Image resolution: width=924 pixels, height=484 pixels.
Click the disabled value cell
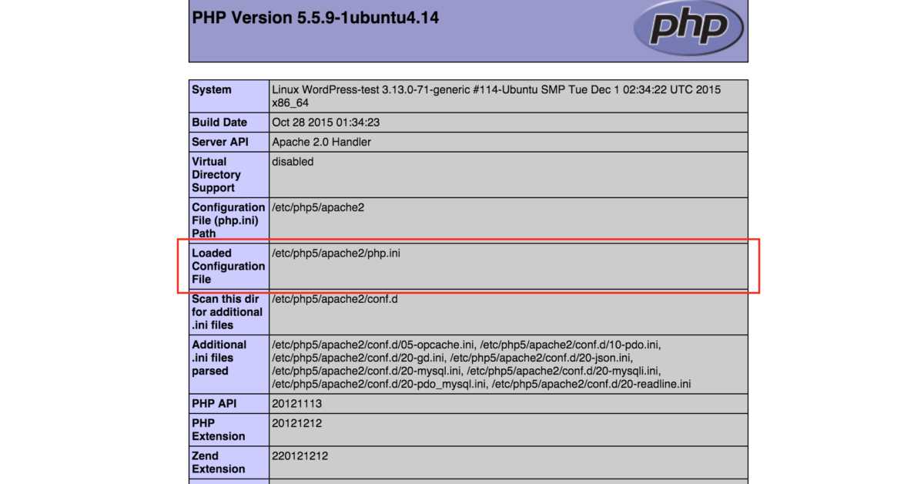pyautogui.click(x=508, y=174)
